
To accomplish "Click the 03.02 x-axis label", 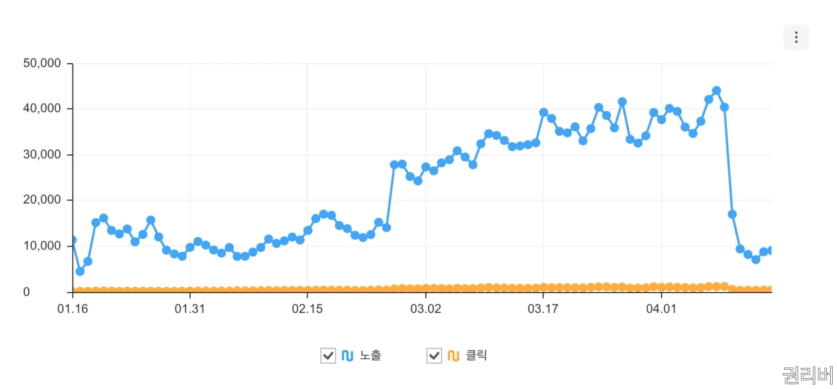I will [426, 308].
